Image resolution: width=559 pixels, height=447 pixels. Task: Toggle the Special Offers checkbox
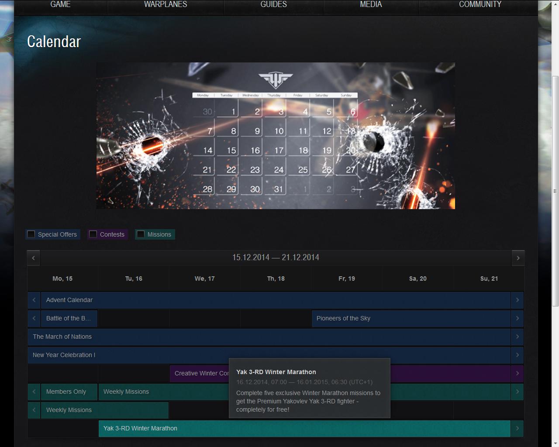[31, 234]
